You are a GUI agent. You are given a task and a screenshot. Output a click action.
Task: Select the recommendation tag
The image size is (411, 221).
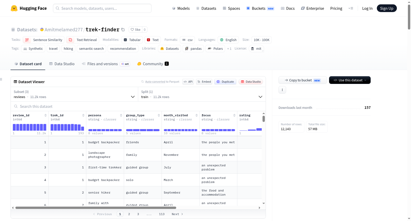123,49
